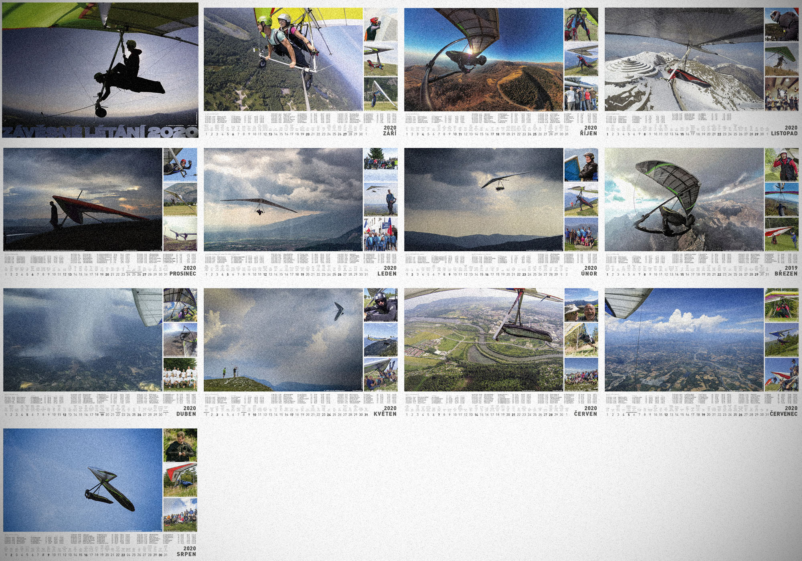This screenshot has width=802, height=561.
Task: Open the Květen photo with people on hill
Action: point(283,340)
